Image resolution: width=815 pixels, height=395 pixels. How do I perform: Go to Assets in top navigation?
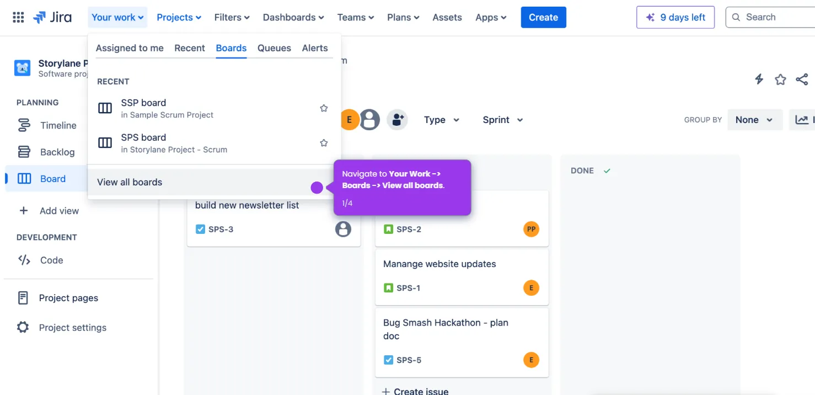447,17
